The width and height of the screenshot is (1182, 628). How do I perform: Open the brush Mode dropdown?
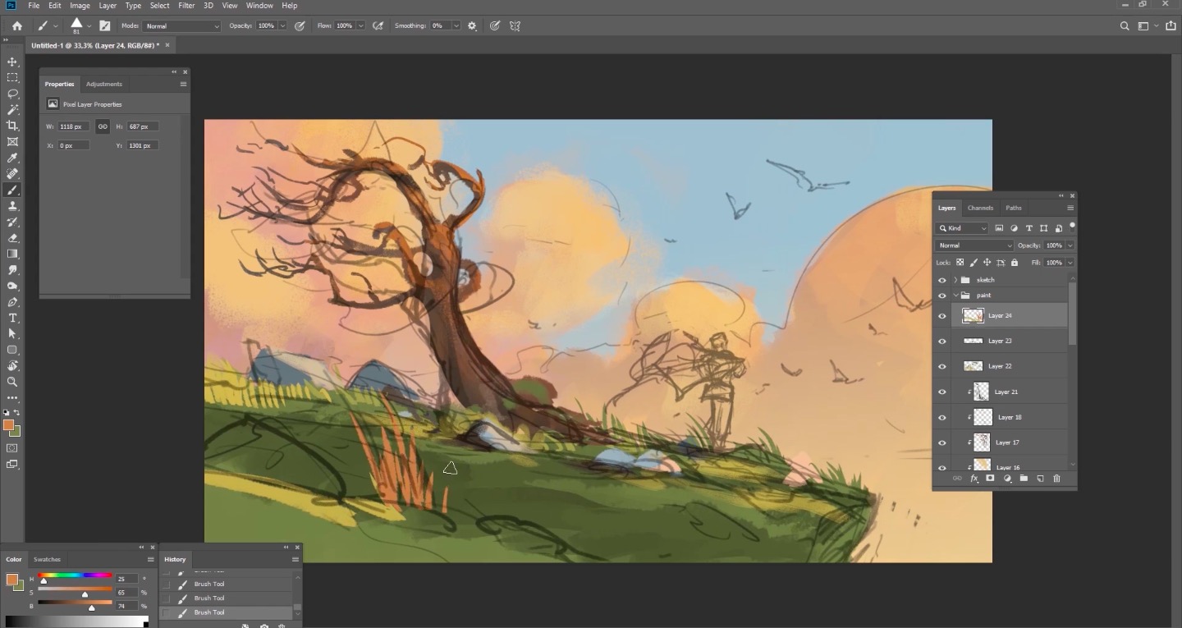(182, 26)
